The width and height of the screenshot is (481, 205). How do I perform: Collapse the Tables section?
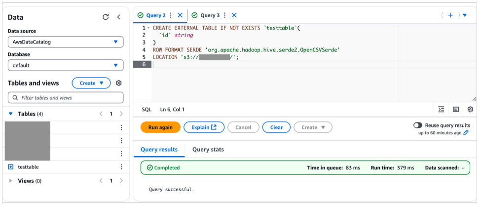pyautogui.click(x=11, y=114)
